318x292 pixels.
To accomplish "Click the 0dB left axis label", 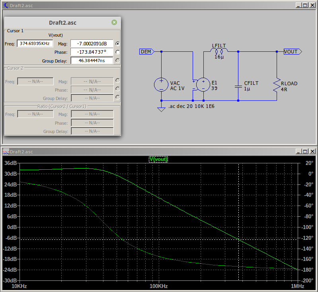I will tap(12, 227).
